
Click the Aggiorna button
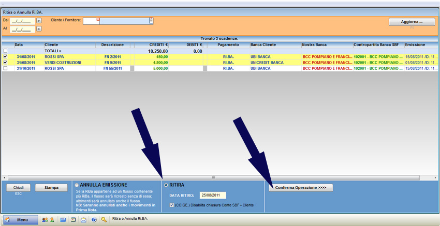[412, 22]
